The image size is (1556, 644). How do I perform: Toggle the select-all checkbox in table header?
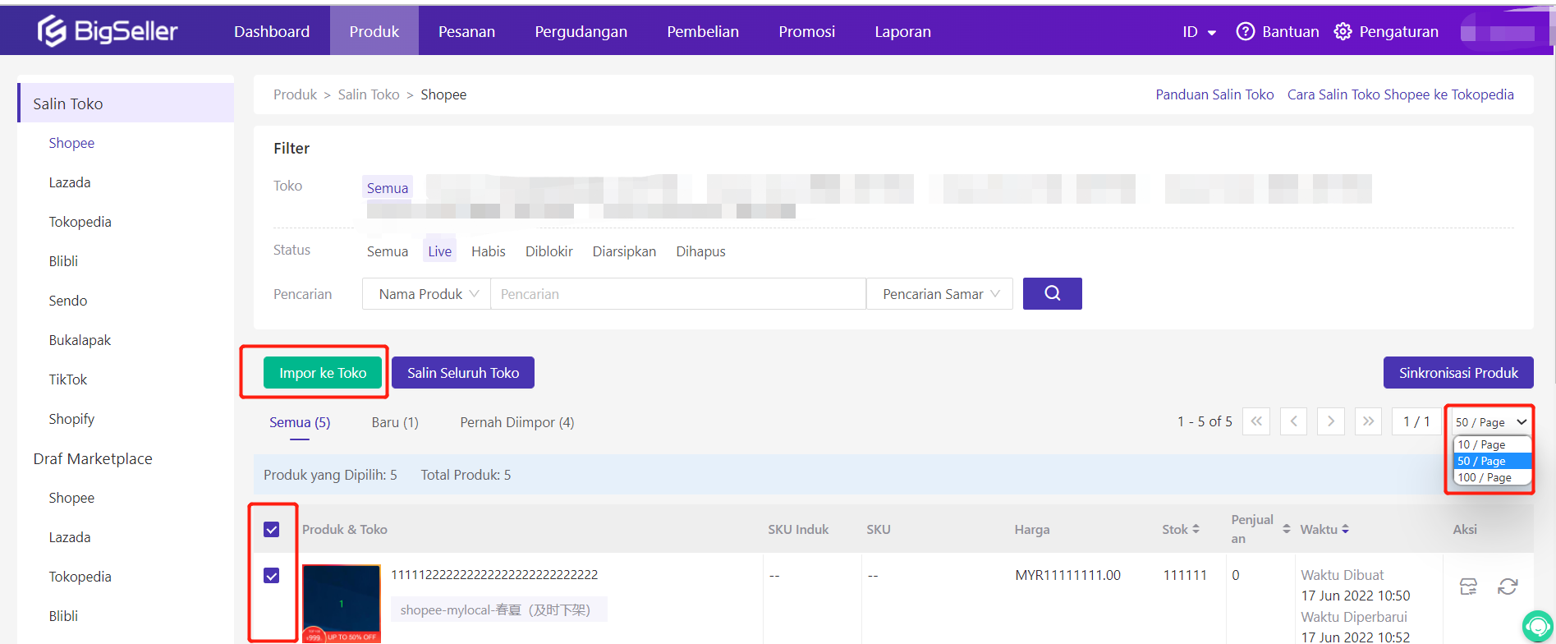(x=272, y=530)
